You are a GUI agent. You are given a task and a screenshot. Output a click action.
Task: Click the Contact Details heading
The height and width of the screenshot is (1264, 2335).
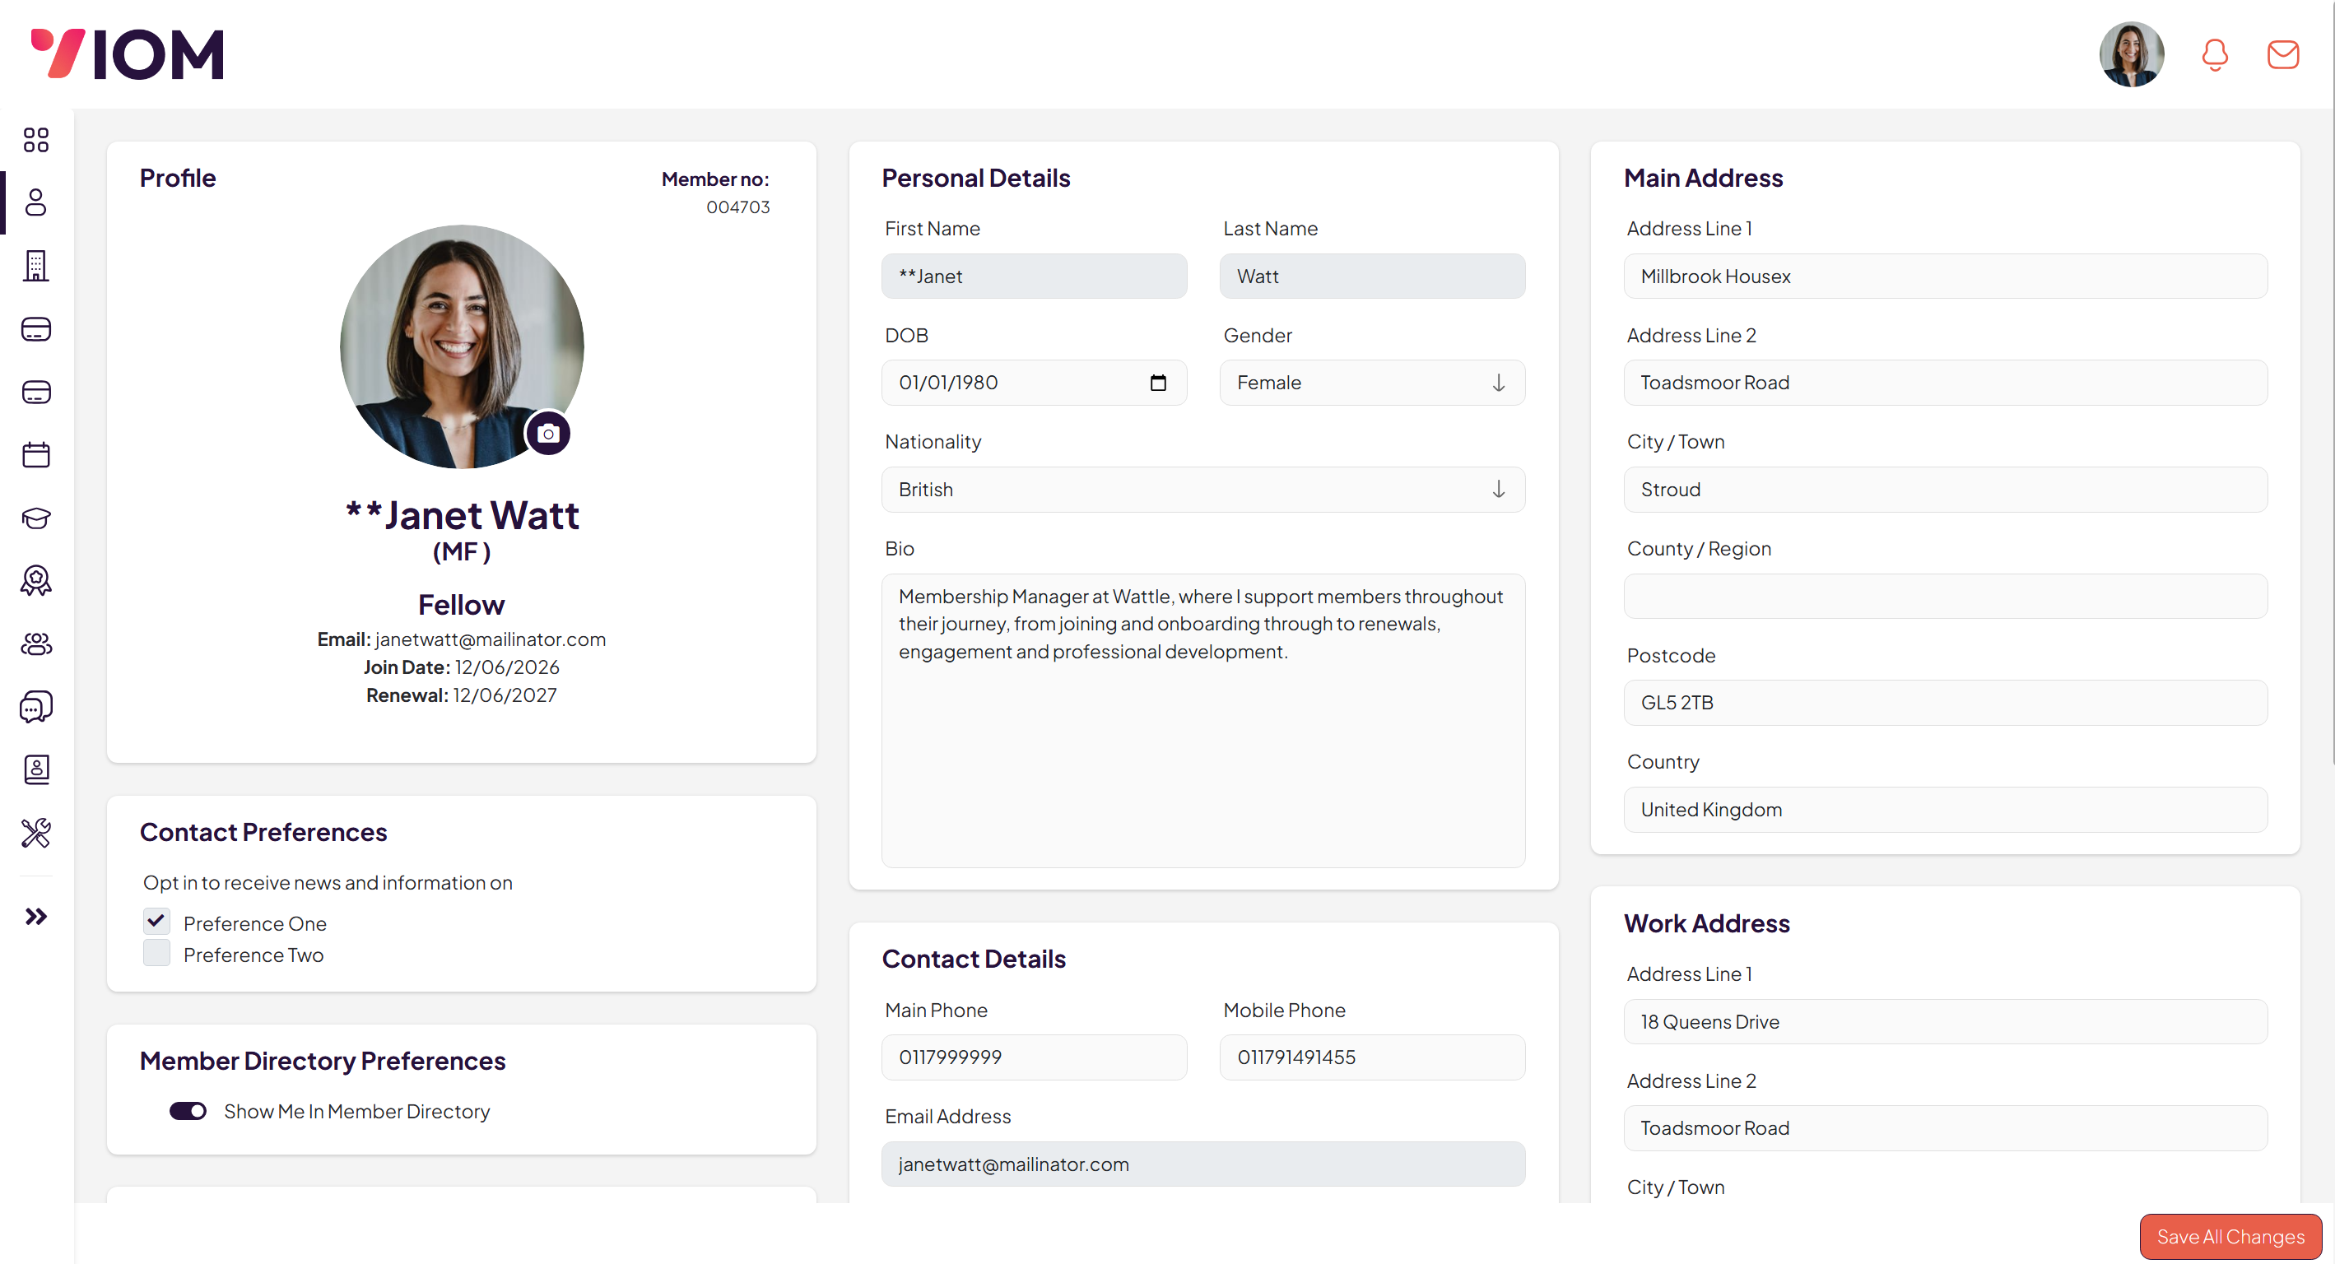pos(974,959)
